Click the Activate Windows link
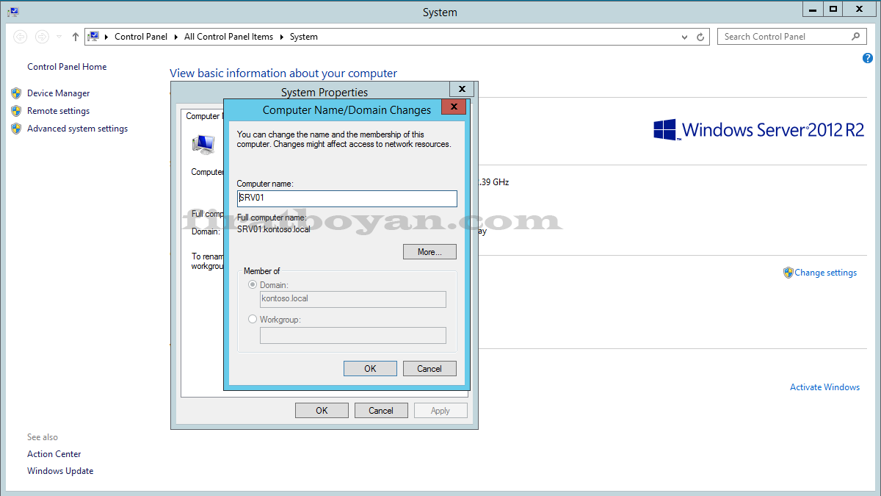Image resolution: width=881 pixels, height=496 pixels. pos(824,387)
